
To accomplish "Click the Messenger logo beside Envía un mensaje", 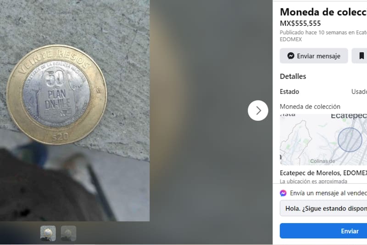I will point(283,193).
